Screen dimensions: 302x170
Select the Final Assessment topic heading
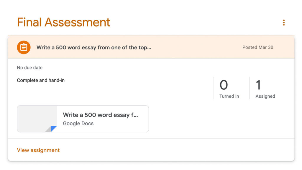[x=63, y=22]
